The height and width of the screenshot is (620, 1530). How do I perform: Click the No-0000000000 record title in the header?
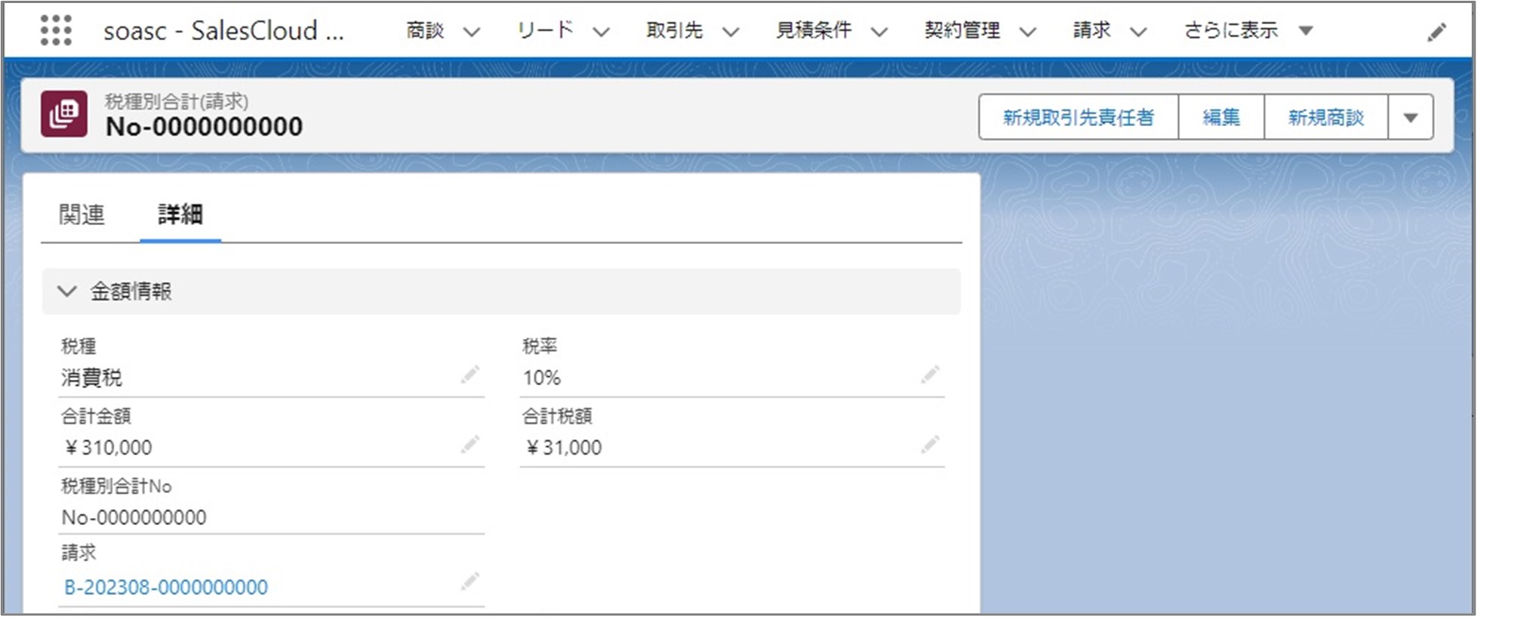tap(204, 126)
